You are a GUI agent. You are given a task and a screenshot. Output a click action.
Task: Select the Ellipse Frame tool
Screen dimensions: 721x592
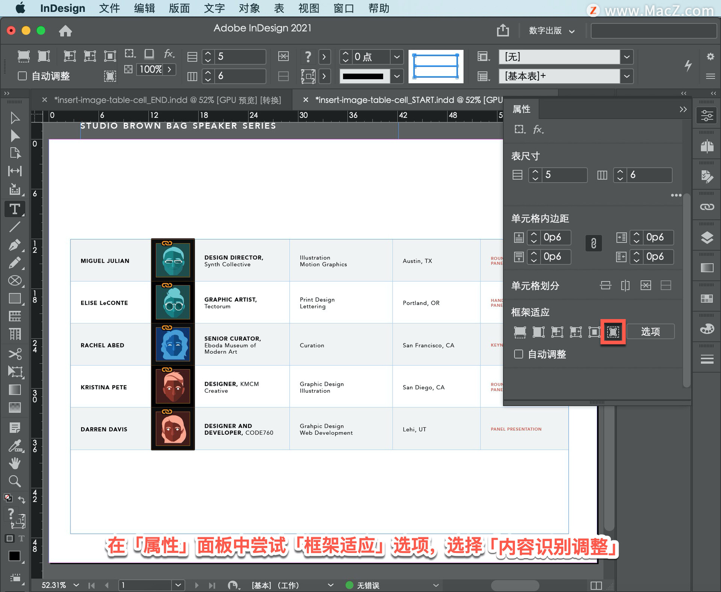coord(15,280)
